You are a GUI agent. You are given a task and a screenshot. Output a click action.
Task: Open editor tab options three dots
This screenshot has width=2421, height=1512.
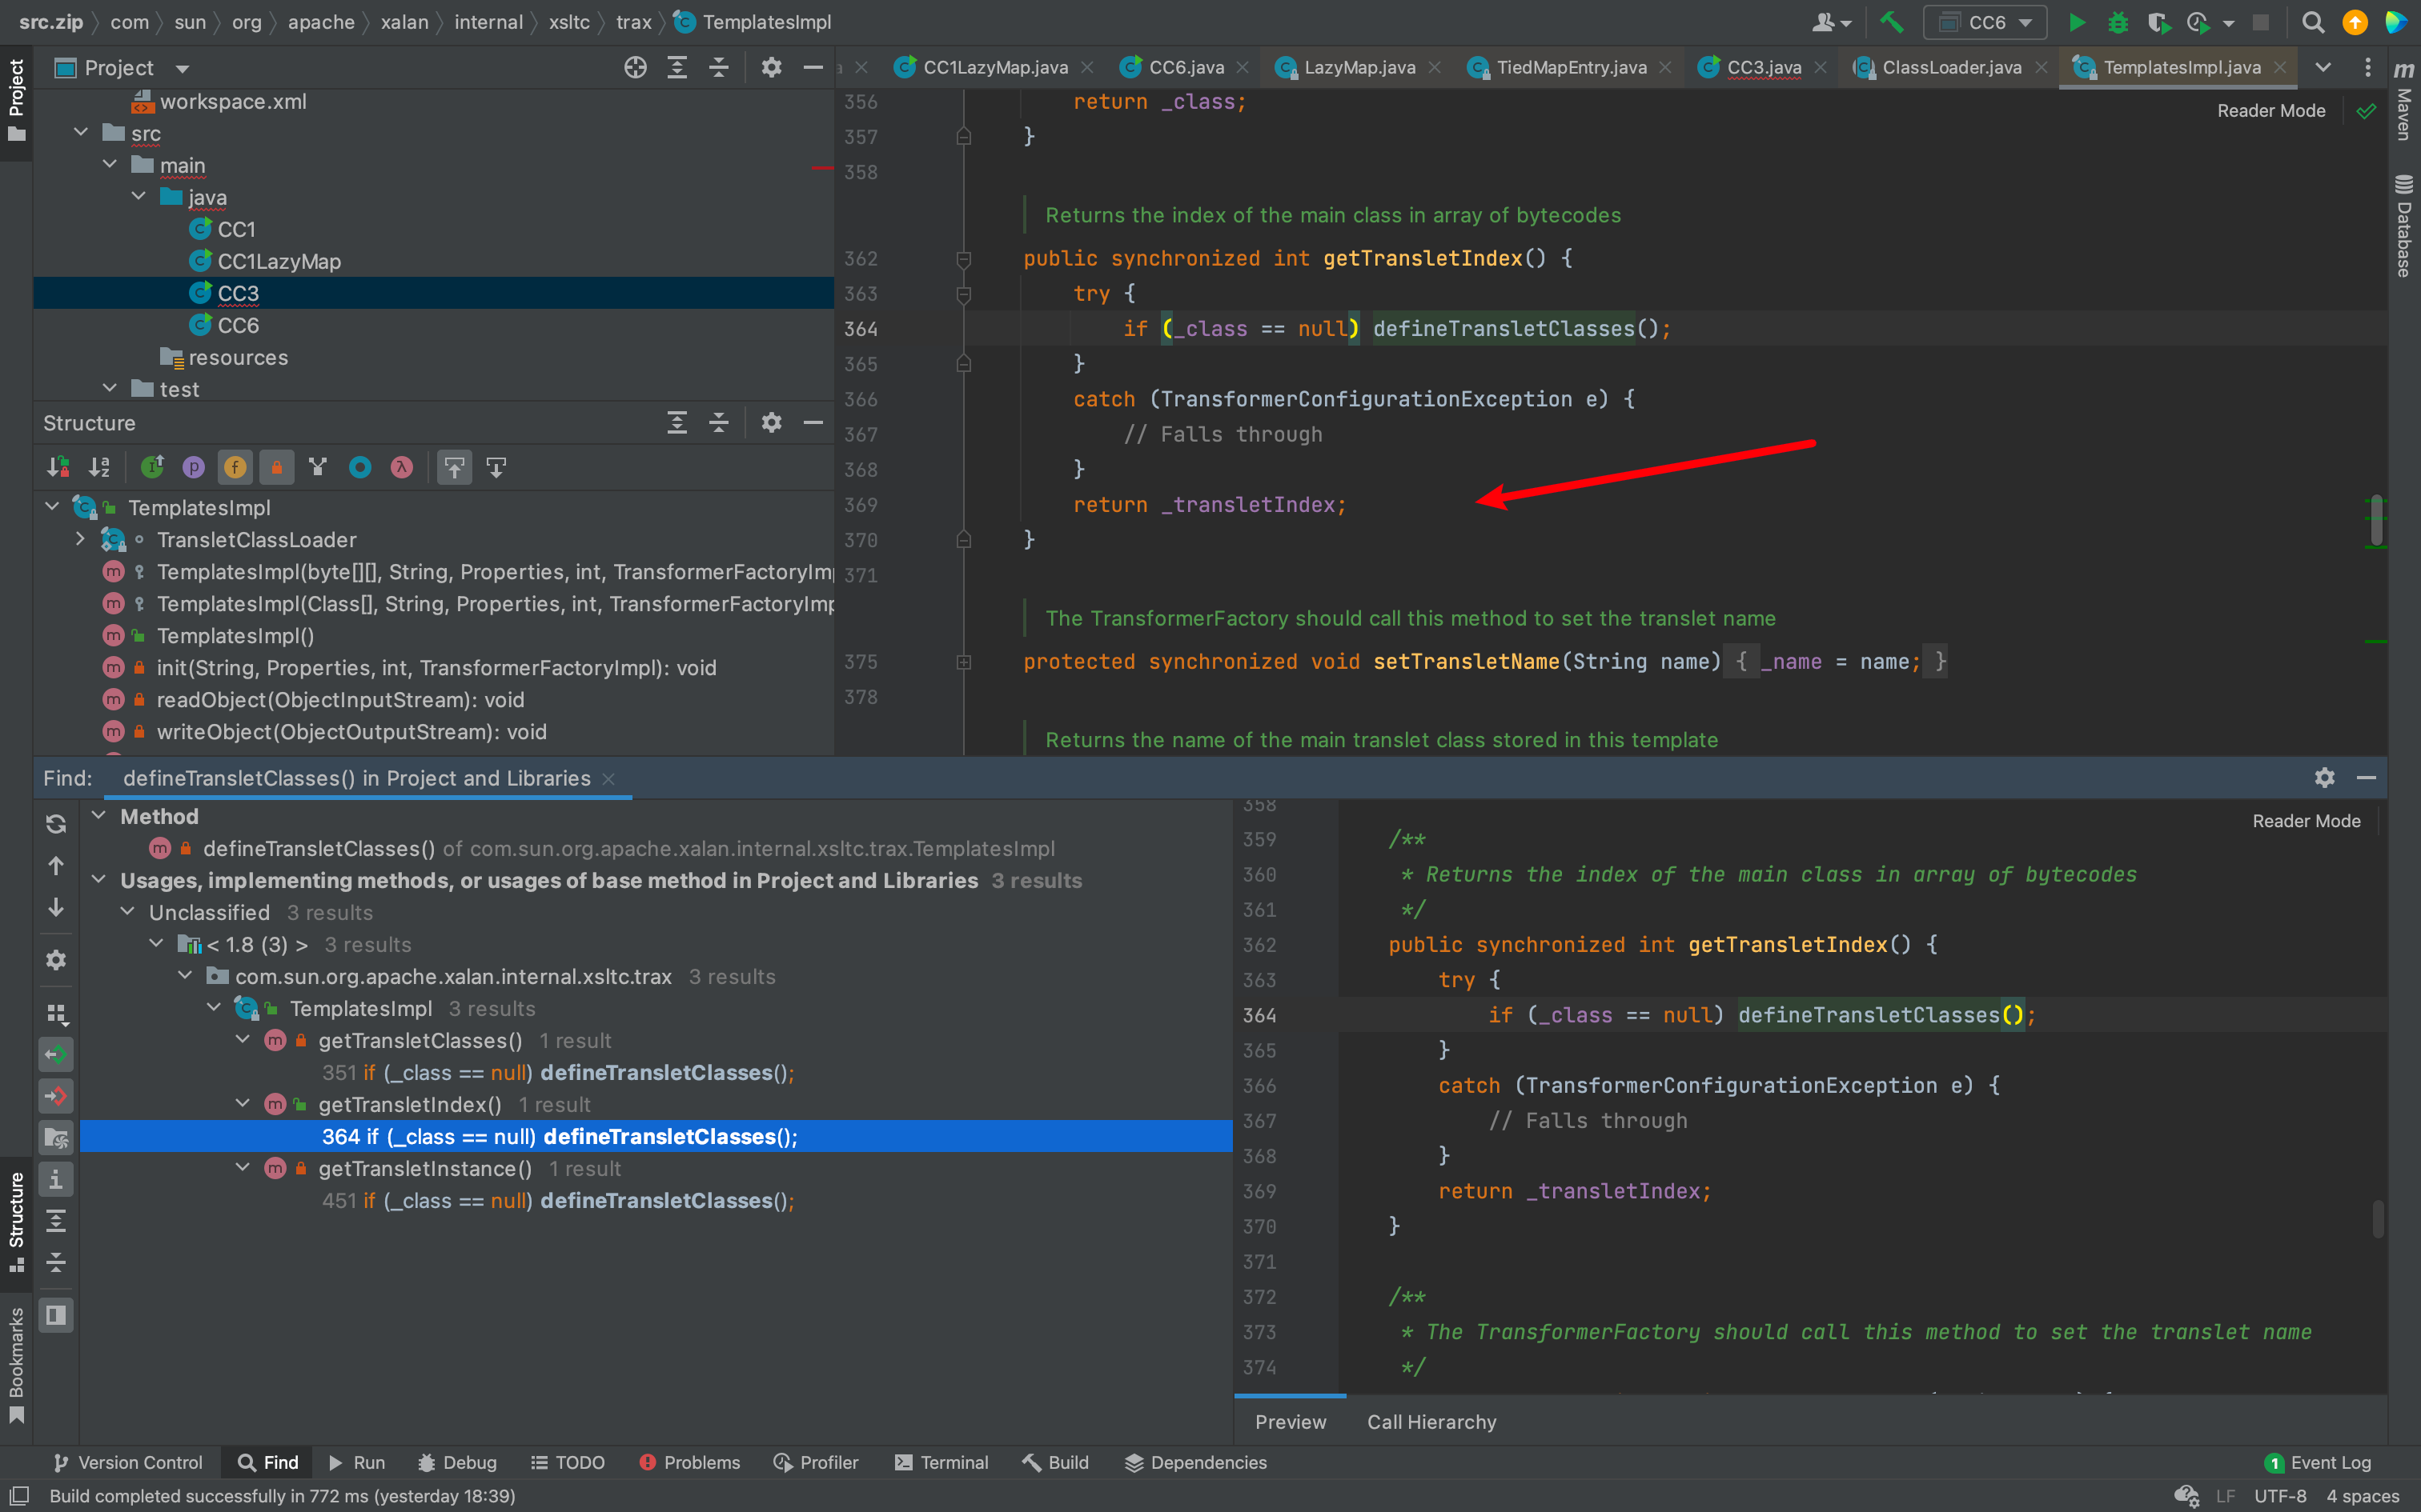pyautogui.click(x=2367, y=67)
